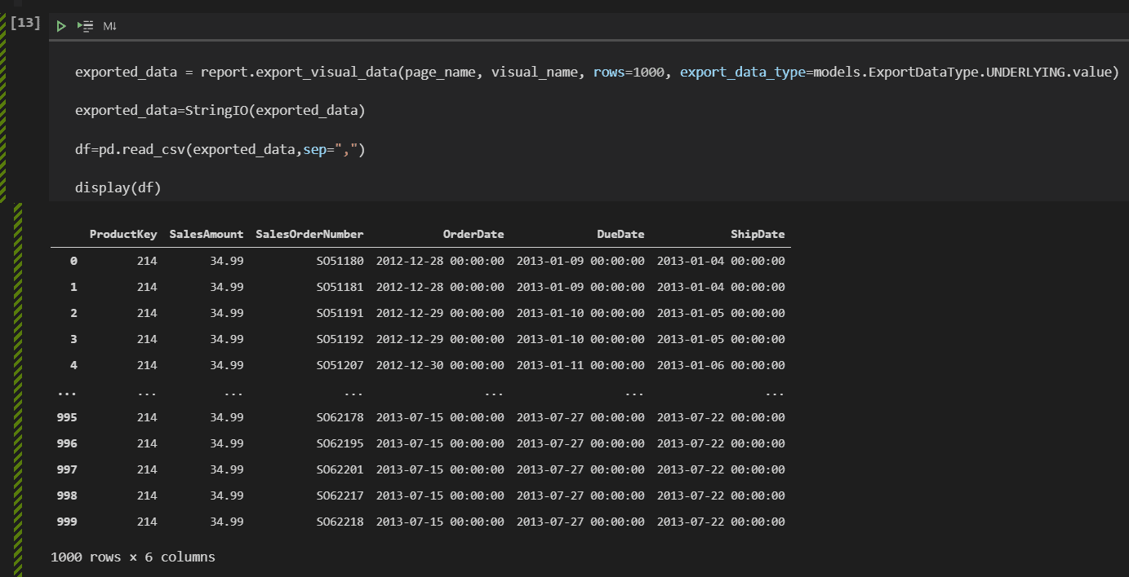Click the SO51180 order number cell
This screenshot has width=1129, height=577.
340,261
